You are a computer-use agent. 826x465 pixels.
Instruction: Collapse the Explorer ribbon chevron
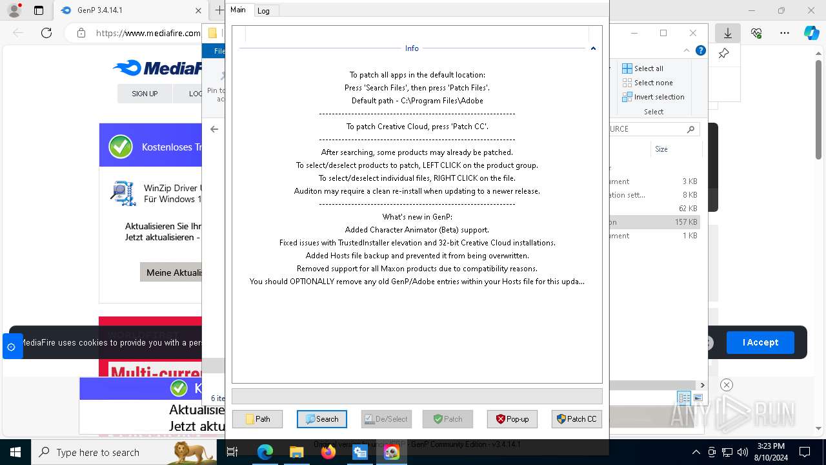coord(687,50)
